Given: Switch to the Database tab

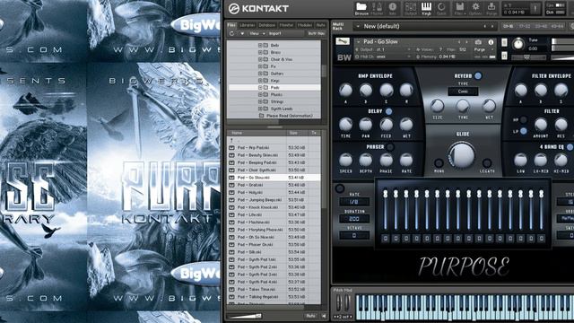Looking at the screenshot, I should pyautogui.click(x=267, y=25).
